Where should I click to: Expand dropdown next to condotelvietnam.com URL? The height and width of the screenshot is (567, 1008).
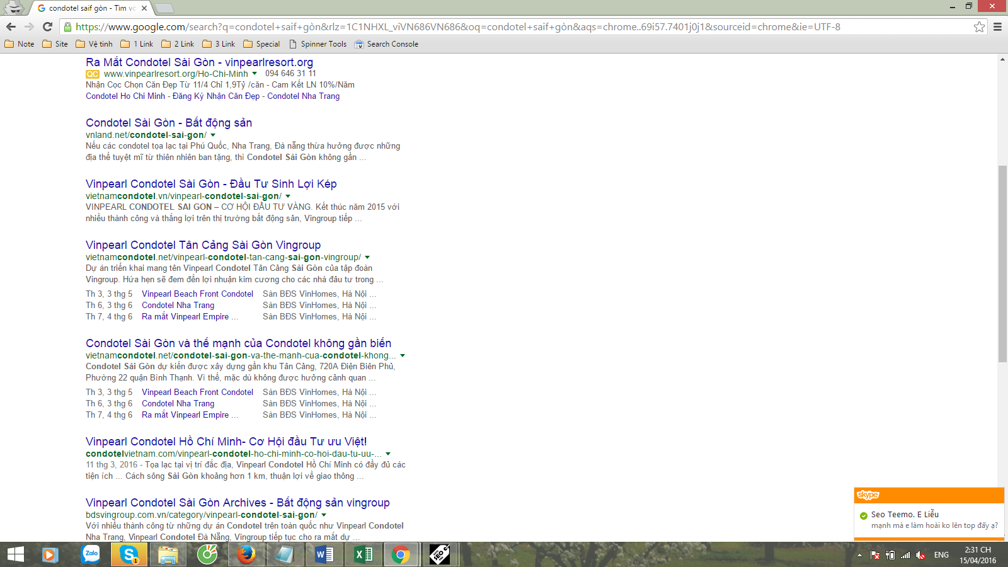(388, 454)
